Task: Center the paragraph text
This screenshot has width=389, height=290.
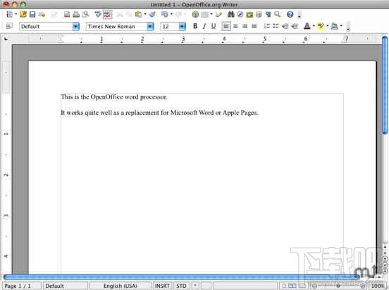Action: tap(235, 26)
